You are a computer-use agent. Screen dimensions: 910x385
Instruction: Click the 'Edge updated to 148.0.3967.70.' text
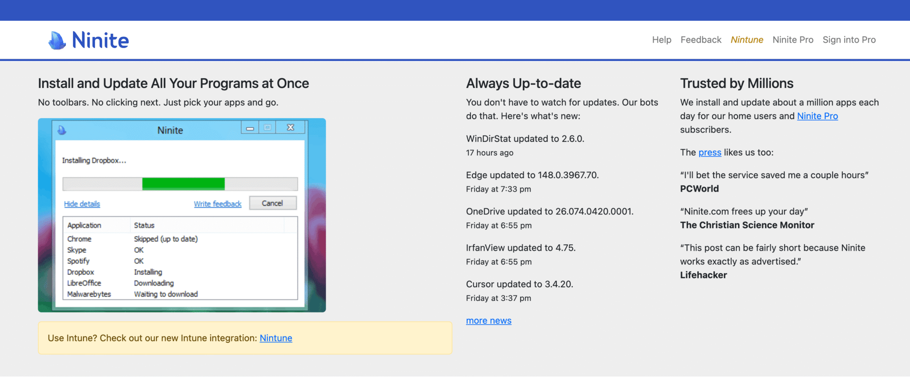tap(532, 175)
